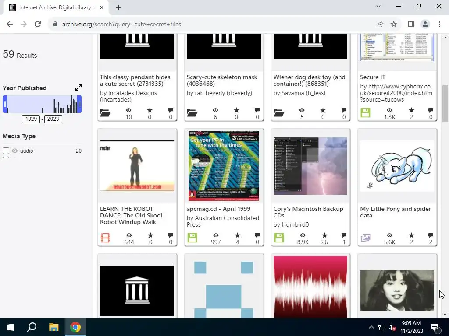Close the Internet Archive tab

tap(102, 7)
